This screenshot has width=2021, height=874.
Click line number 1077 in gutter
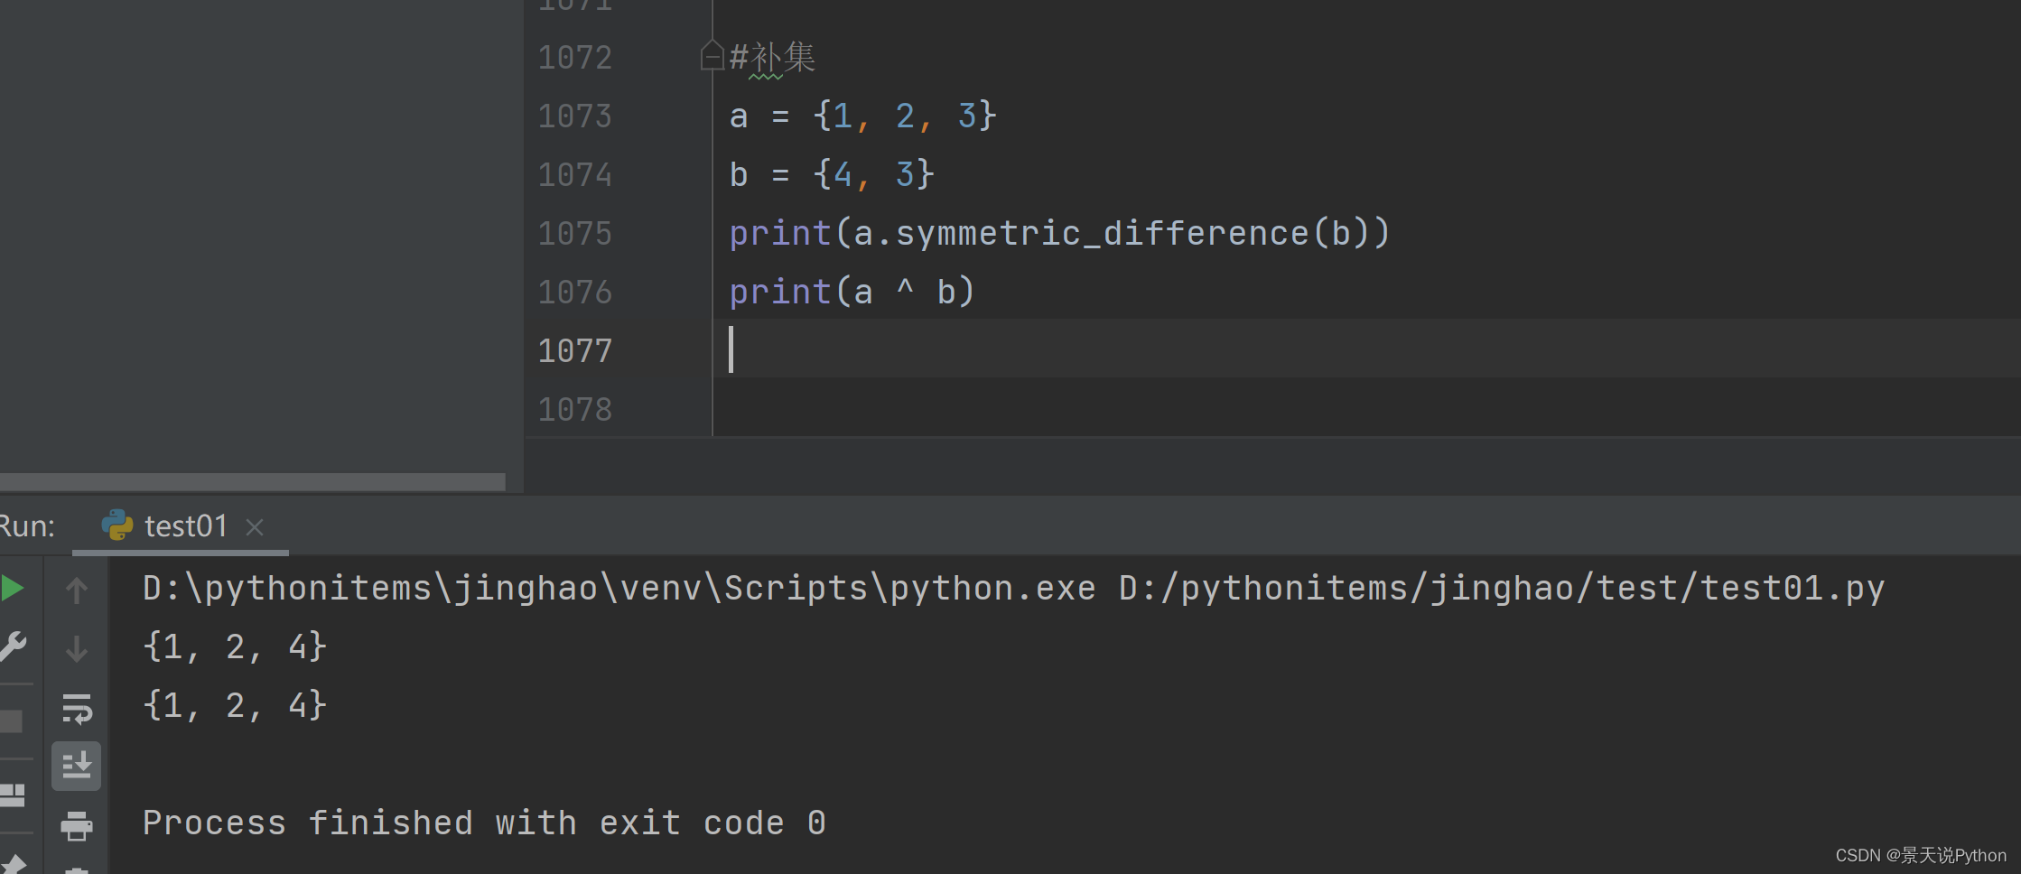pyautogui.click(x=575, y=351)
